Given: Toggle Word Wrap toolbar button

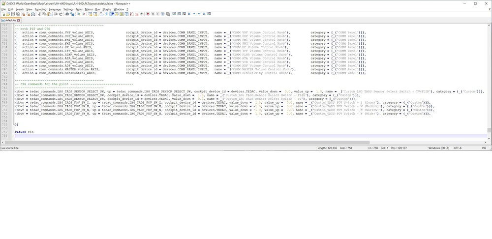Looking at the screenshot, I should point(101,14).
